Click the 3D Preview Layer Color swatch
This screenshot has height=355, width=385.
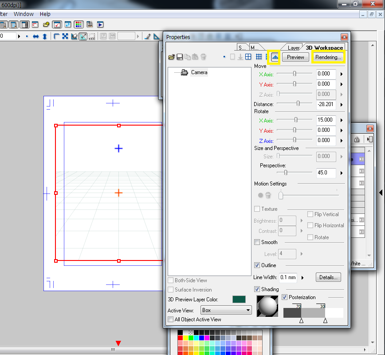pos(239,300)
